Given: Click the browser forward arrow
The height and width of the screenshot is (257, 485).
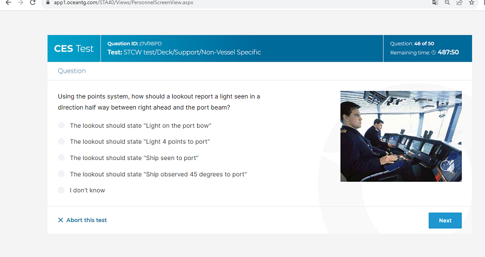Looking at the screenshot, I should [21, 2].
